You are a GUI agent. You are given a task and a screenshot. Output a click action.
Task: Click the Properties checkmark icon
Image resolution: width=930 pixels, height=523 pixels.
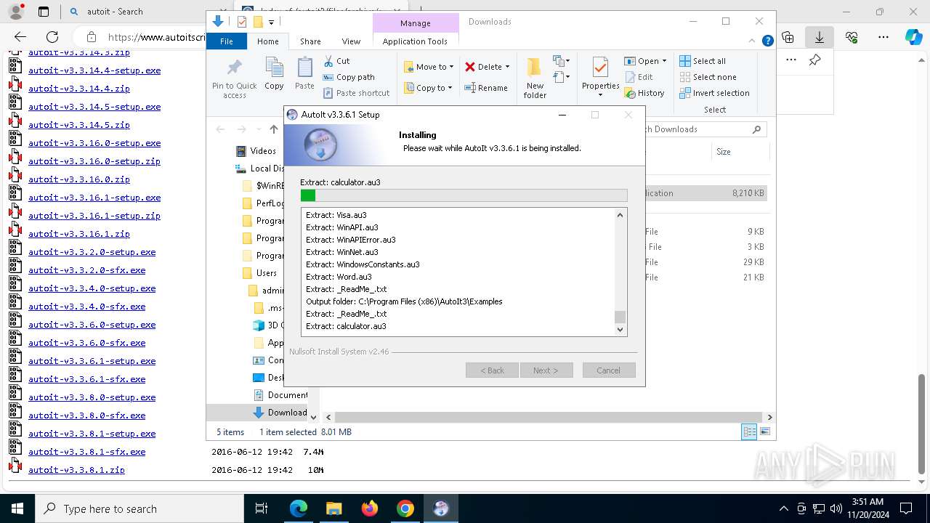coord(600,68)
